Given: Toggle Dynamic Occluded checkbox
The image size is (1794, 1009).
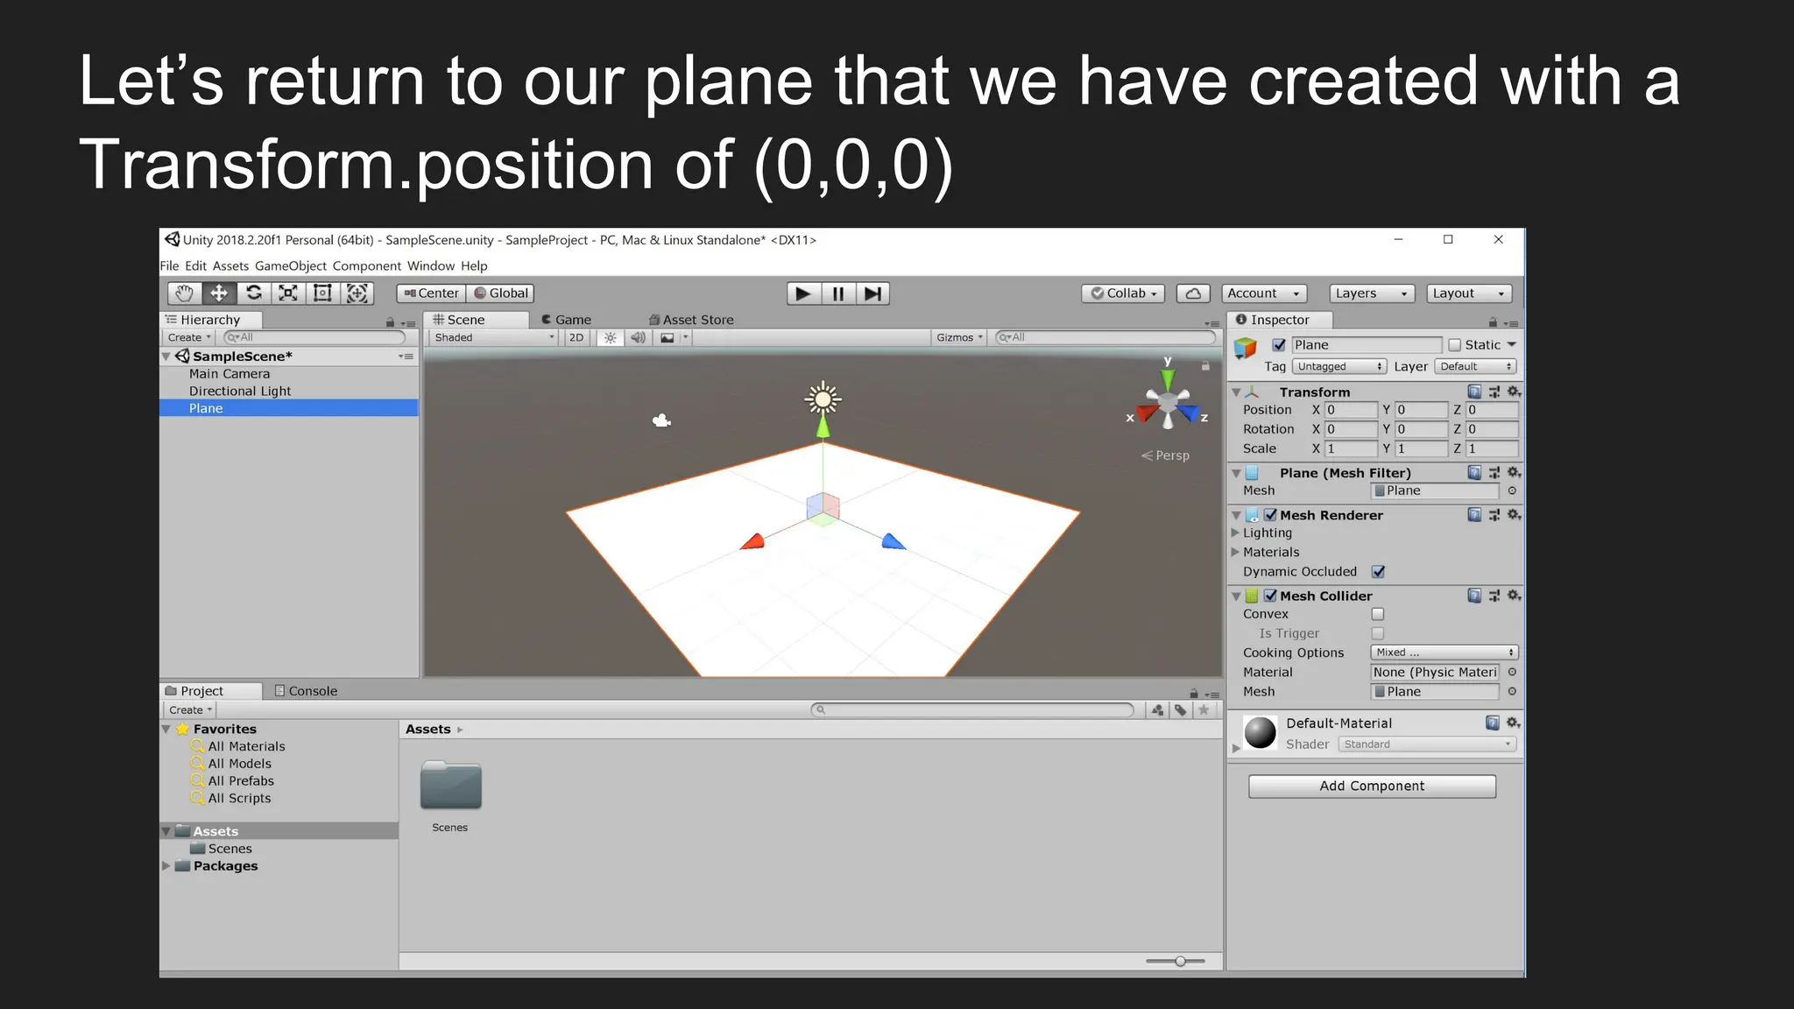Looking at the screenshot, I should point(1378,572).
